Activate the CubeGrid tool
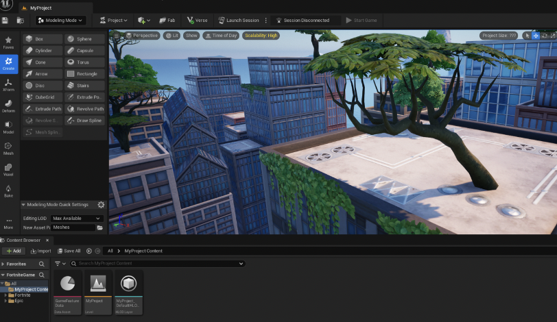The width and height of the screenshot is (557, 322). [43, 97]
